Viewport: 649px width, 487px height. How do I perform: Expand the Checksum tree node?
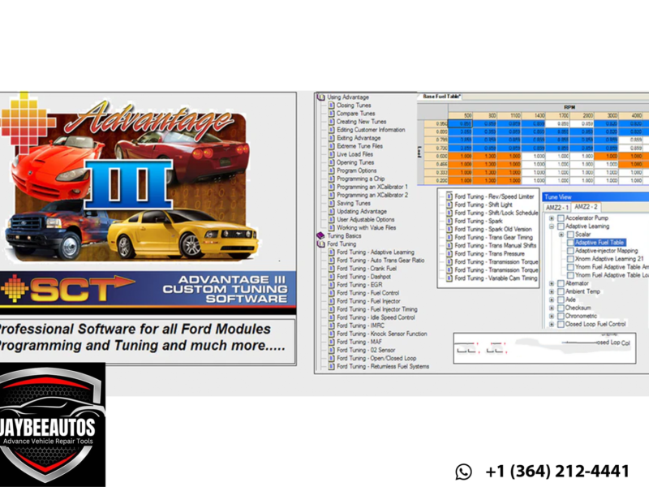552,308
